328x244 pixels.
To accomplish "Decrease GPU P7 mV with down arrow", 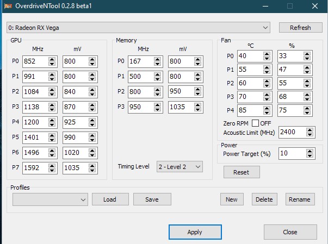I will click(92, 171).
